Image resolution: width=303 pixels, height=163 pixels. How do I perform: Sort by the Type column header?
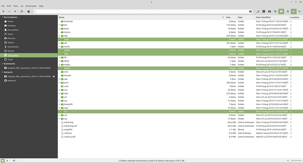(x=246, y=17)
